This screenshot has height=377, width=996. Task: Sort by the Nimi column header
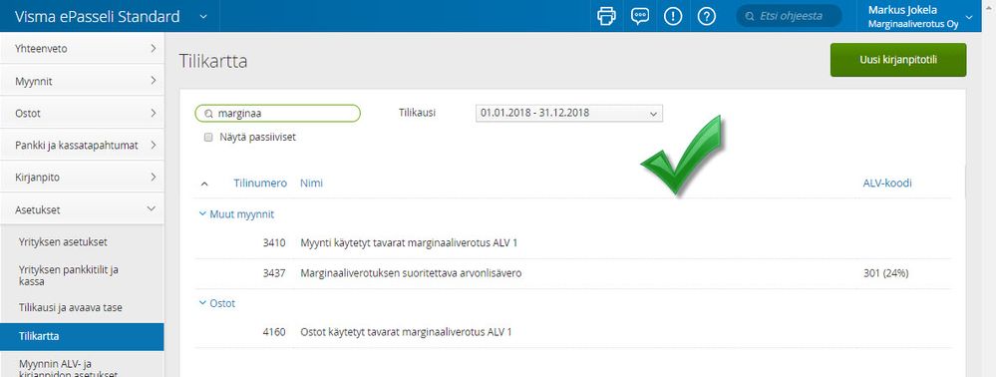pos(311,184)
